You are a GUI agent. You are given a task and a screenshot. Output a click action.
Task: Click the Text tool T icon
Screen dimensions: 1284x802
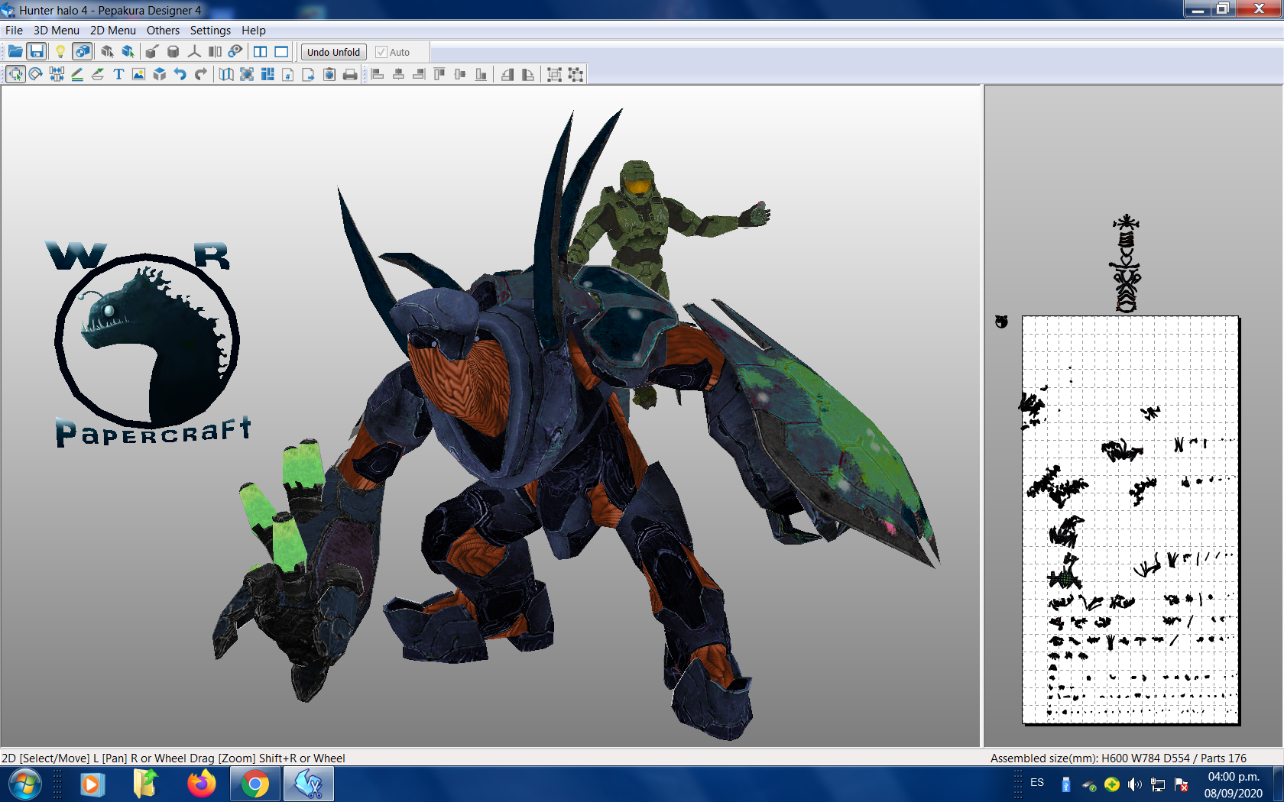(x=118, y=74)
